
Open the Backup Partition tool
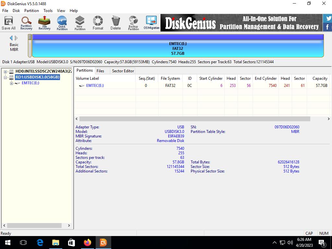pyautogui.click(x=133, y=23)
